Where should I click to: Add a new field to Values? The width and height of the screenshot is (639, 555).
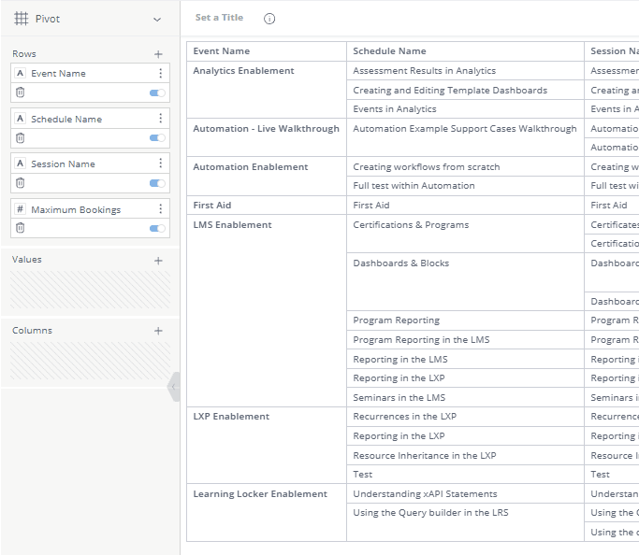pyautogui.click(x=158, y=260)
